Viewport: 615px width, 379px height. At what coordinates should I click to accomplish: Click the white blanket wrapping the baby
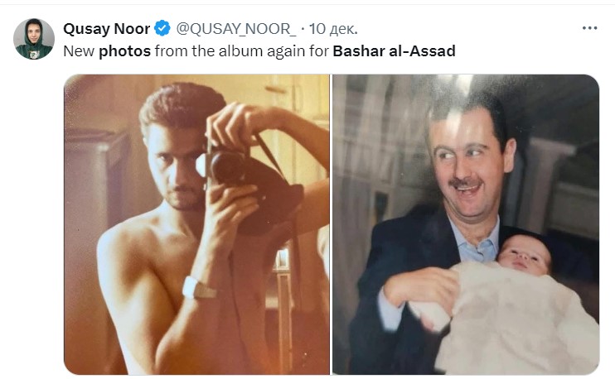510,317
